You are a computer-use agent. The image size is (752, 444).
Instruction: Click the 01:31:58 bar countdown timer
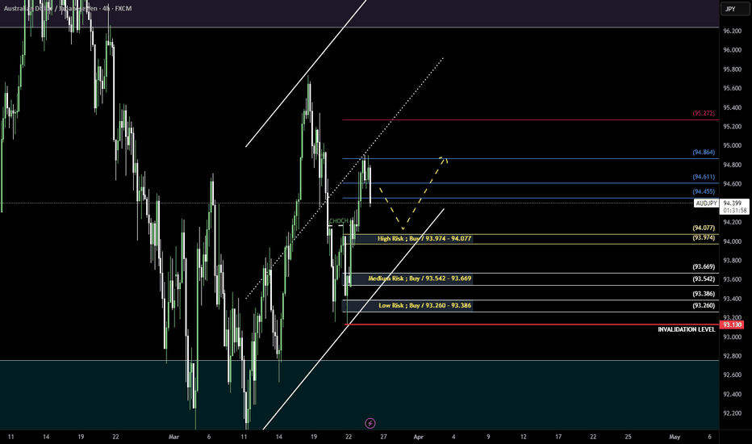[x=735, y=211]
